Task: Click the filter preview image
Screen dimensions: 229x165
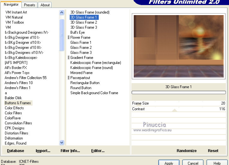Action: coord(179,46)
